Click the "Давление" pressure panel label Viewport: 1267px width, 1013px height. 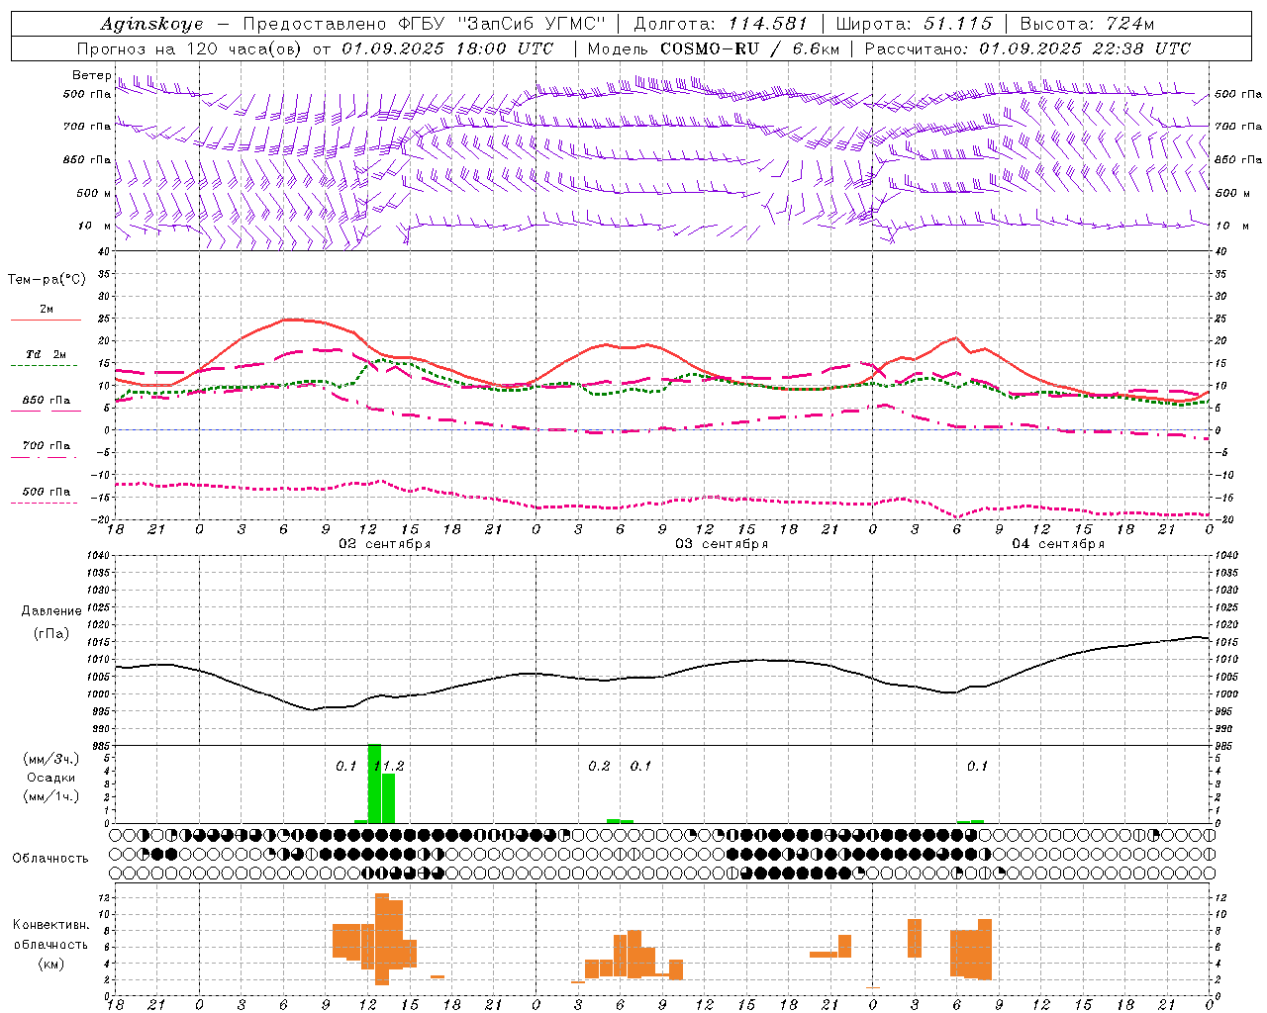[51, 611]
